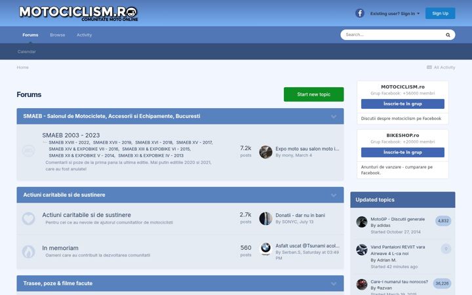Open Adrian M. profile link
Screen dimensions: 472x295
pyautogui.click(x=387, y=260)
